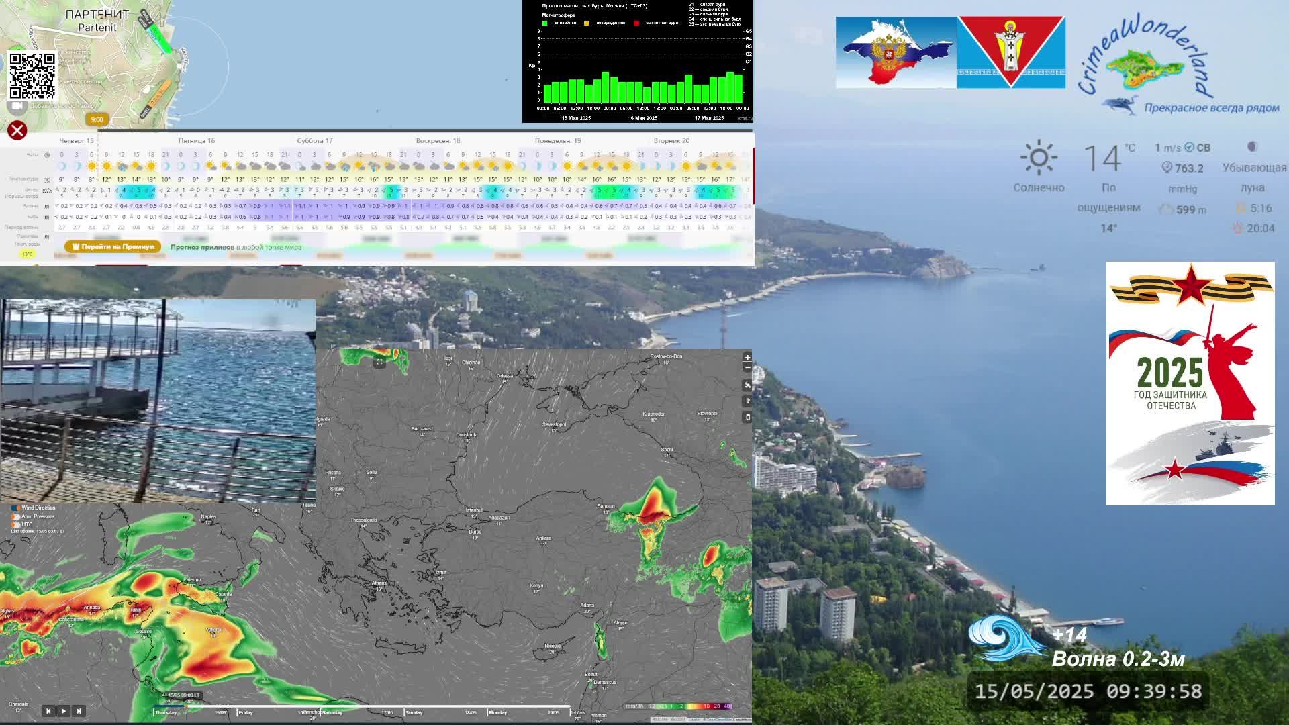Toggle fullscreen icon on radar map
The width and height of the screenshot is (1289, 725).
pyautogui.click(x=379, y=362)
